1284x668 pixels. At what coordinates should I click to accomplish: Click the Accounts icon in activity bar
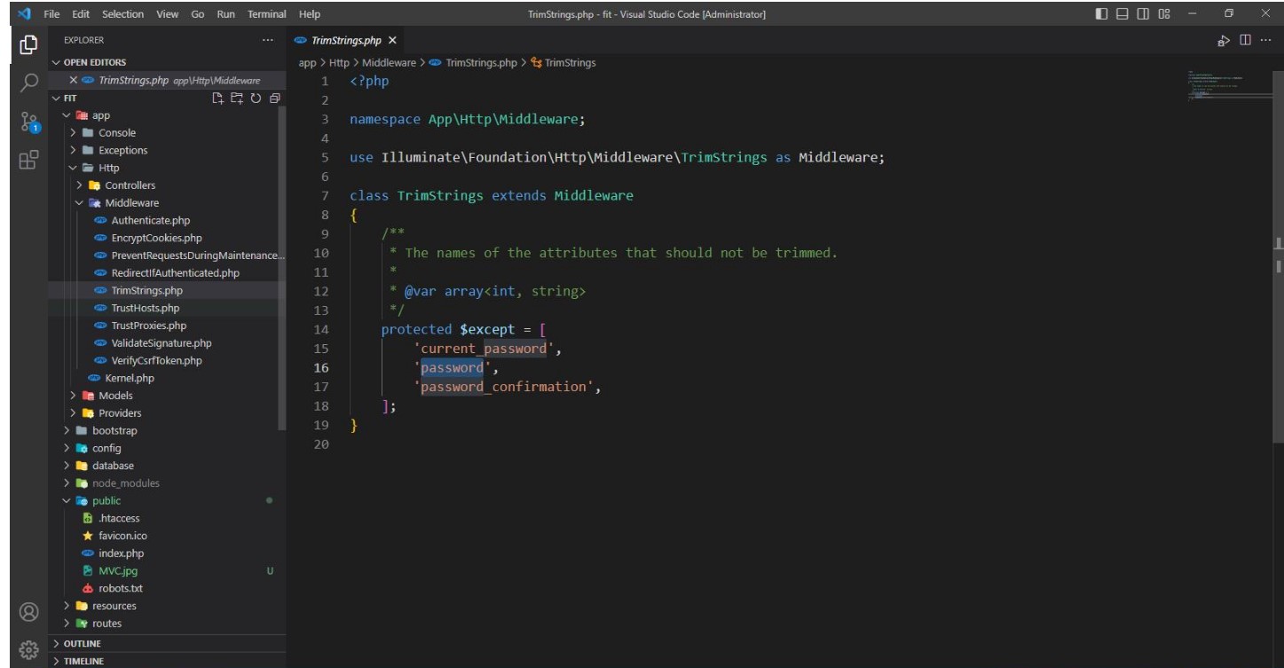[29, 612]
